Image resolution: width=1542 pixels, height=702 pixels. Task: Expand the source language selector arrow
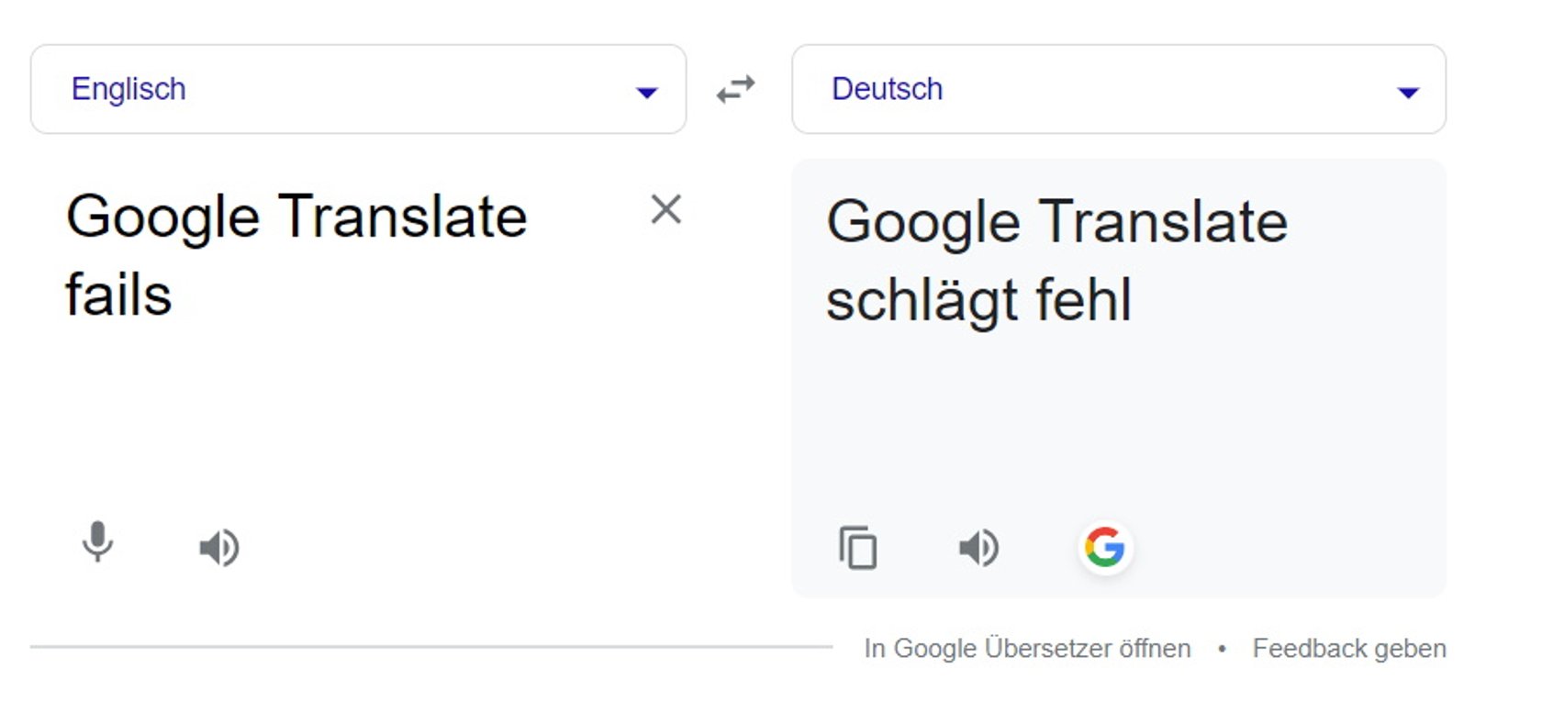(x=647, y=92)
